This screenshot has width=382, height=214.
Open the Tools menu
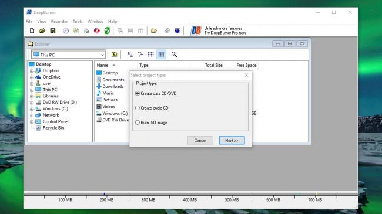[x=78, y=21]
